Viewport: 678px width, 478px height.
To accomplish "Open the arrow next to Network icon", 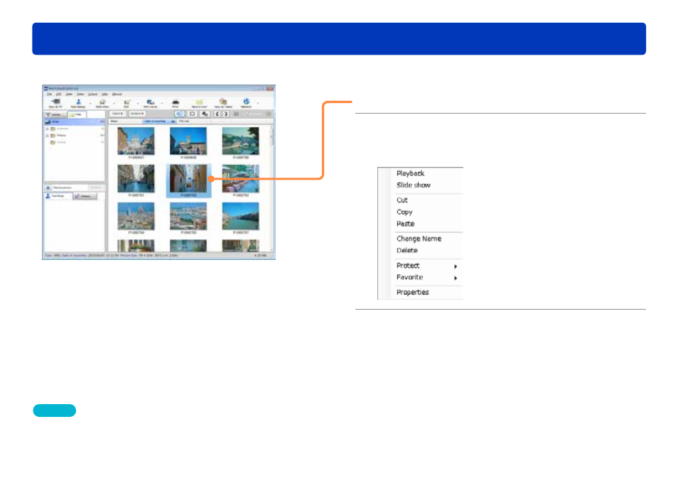I will [258, 103].
